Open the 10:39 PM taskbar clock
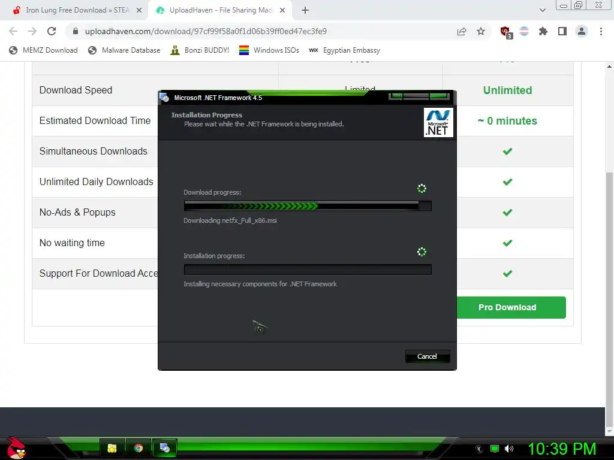This screenshot has width=614, height=460. click(562, 449)
